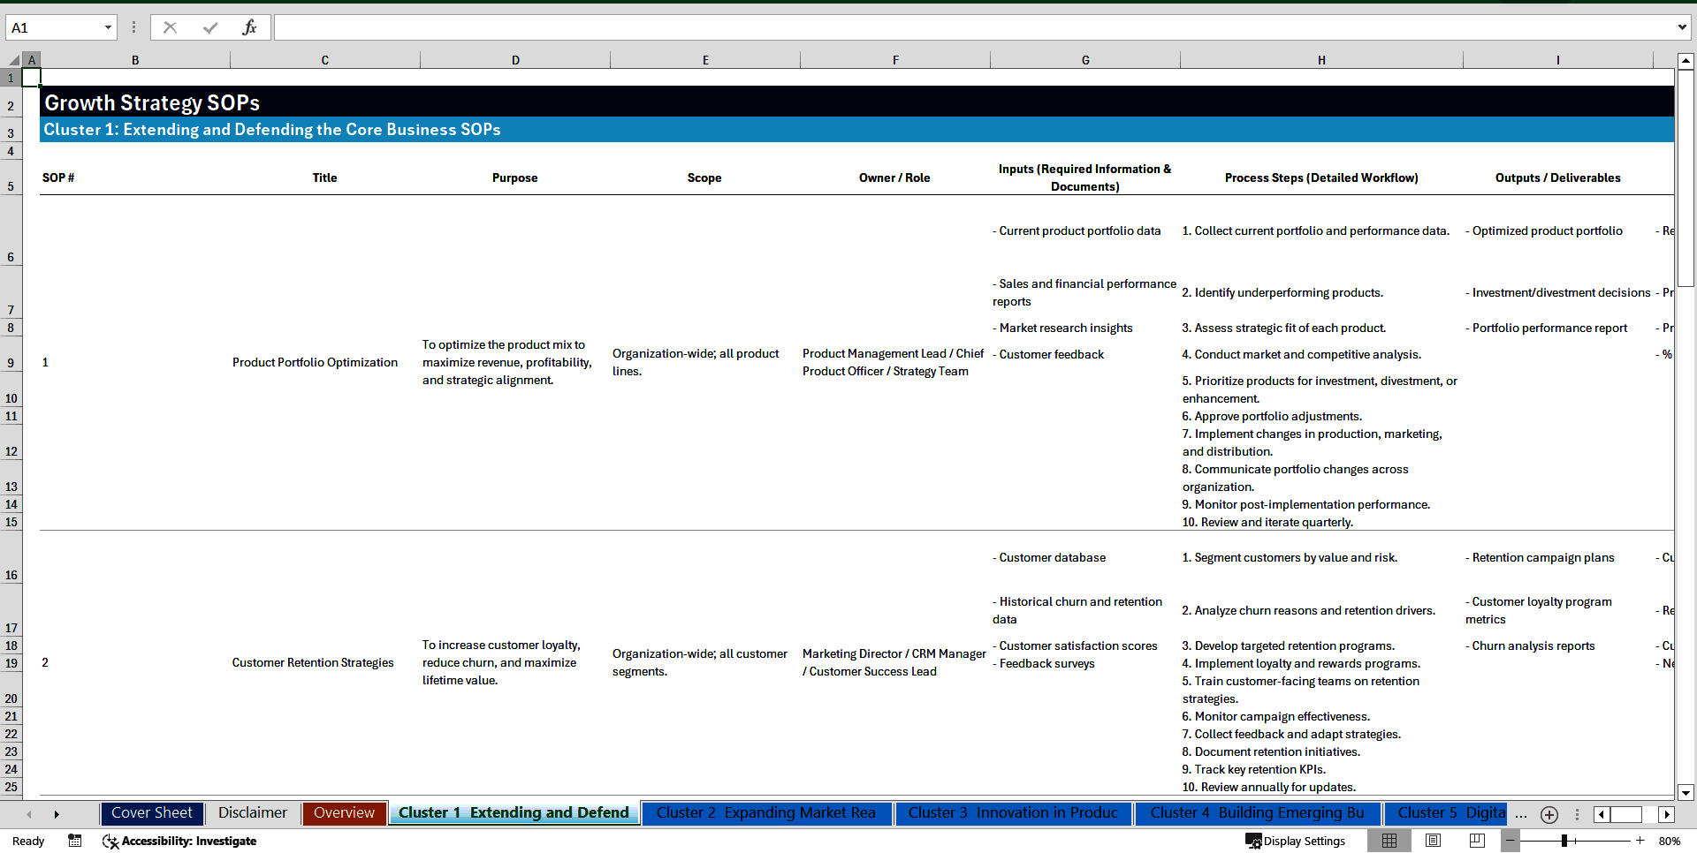Click the macro recording icon next to Ready
Image resolution: width=1697 pixels, height=853 pixels.
coord(75,842)
